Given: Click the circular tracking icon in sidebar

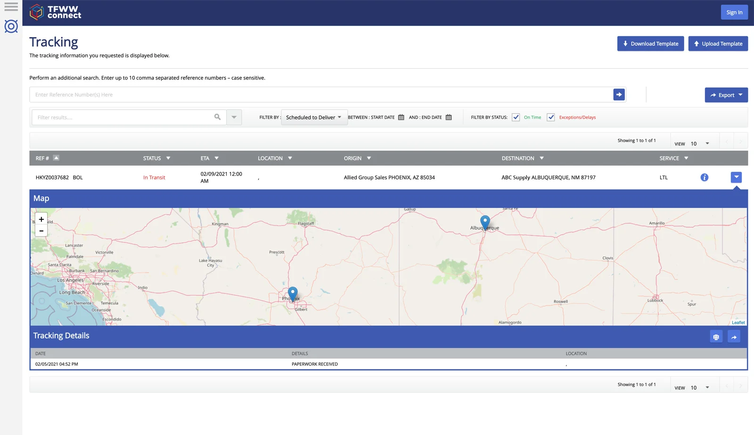Looking at the screenshot, I should [x=11, y=26].
